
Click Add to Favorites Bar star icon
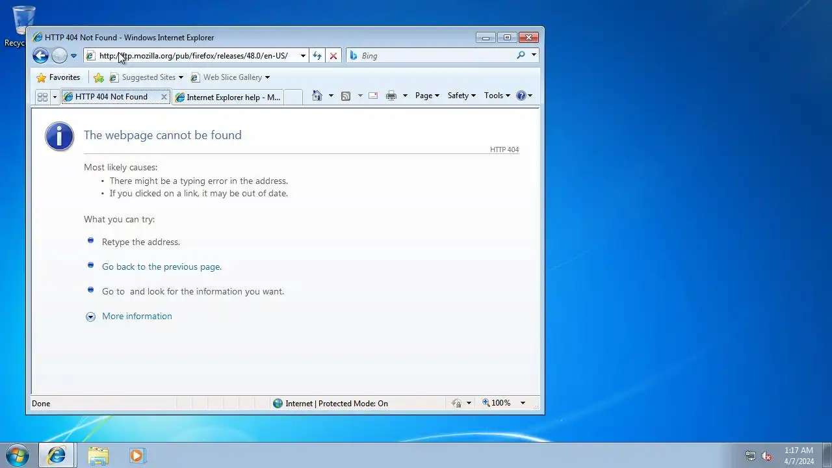pyautogui.click(x=99, y=77)
